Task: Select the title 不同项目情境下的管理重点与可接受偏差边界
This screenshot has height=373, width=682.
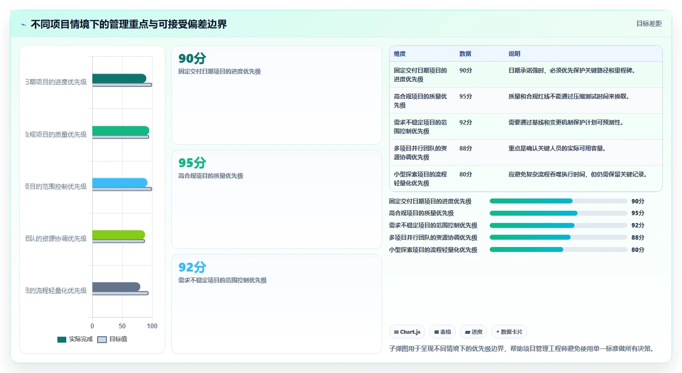Action: (x=129, y=25)
